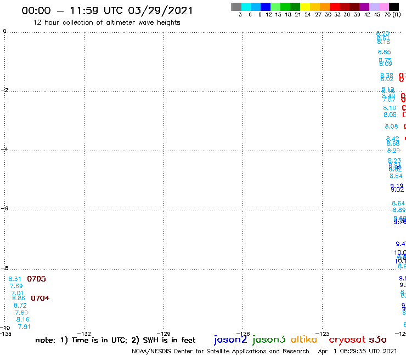
Task: Click the -10 latitude axis label
Action: pyautogui.click(x=5, y=328)
